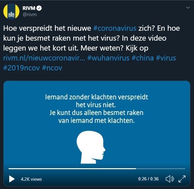The width and height of the screenshot is (194, 189).
Task: Click the verified badge next to RIVM
Action: [x=39, y=8]
